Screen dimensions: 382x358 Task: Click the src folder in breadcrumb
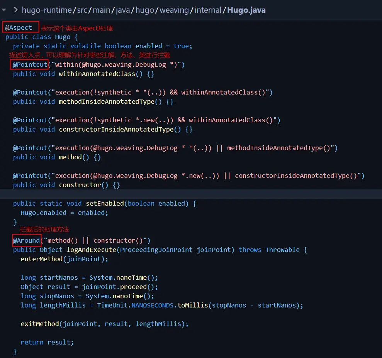point(82,10)
